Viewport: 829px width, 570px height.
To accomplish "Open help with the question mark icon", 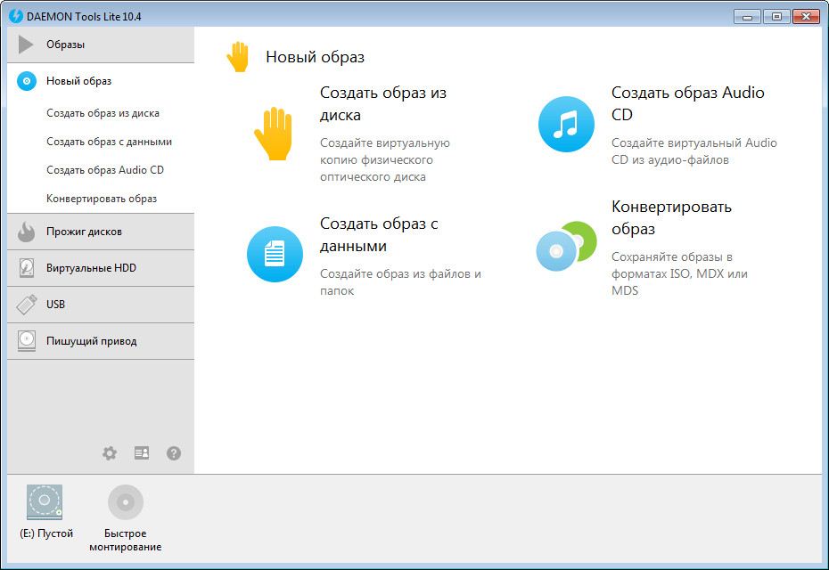I will click(x=174, y=453).
